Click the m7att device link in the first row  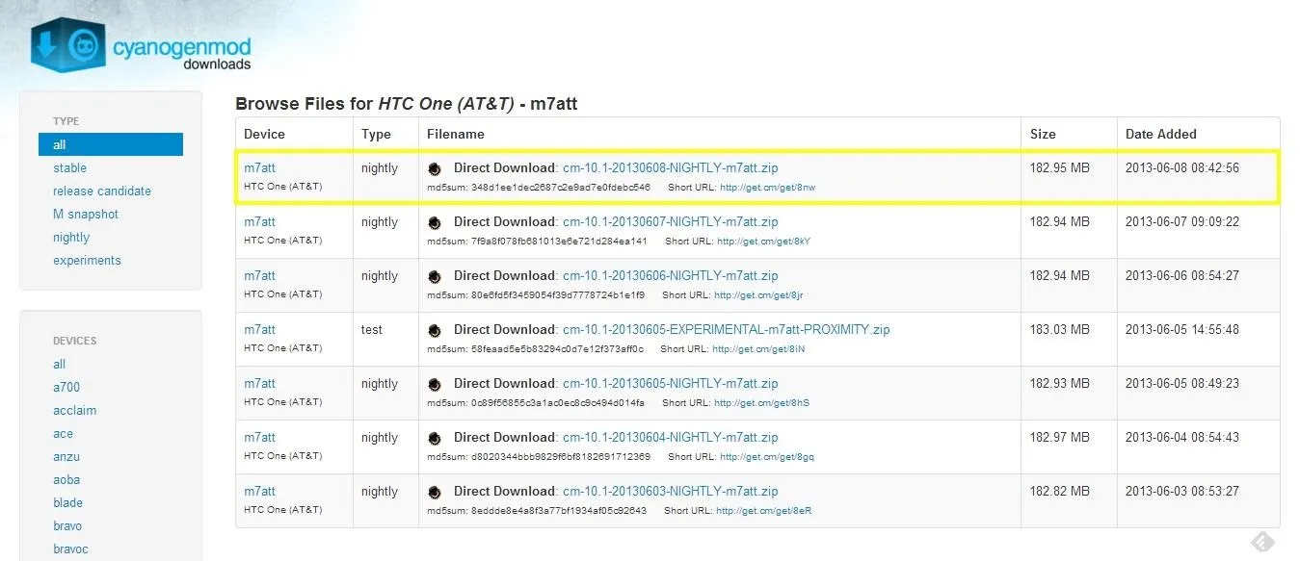tap(259, 167)
